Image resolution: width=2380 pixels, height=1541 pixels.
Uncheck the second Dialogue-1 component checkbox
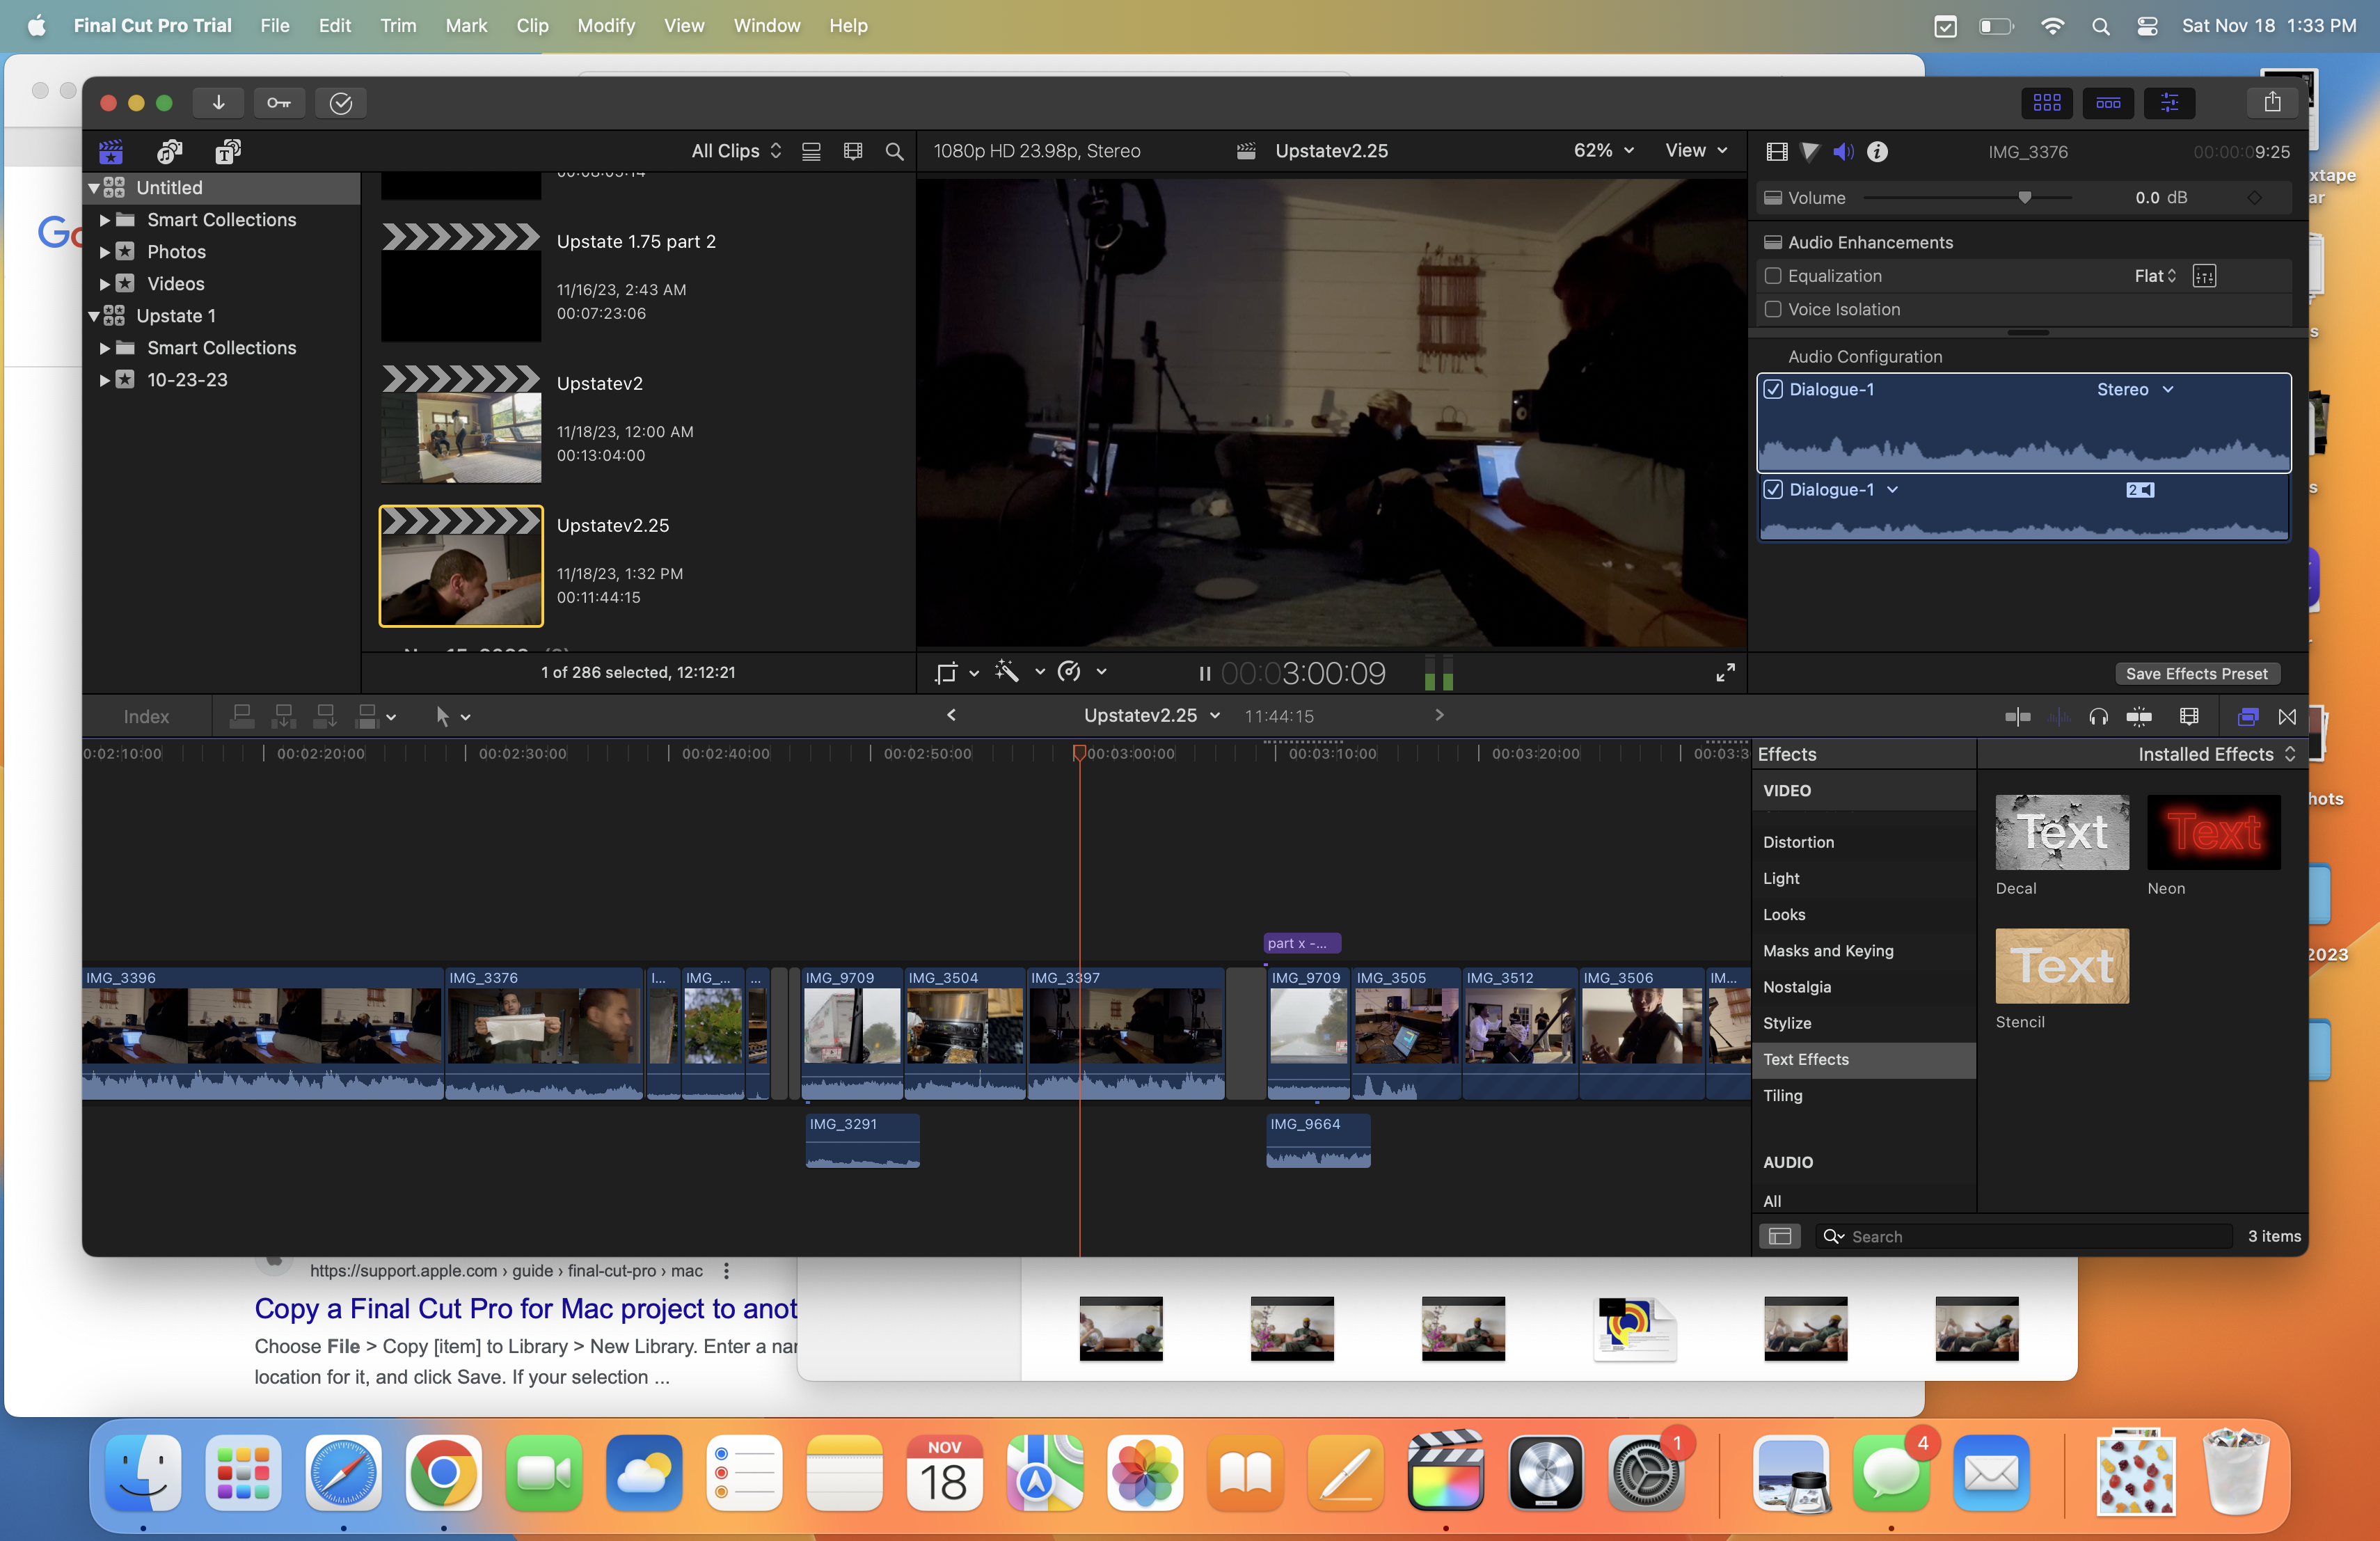point(1773,490)
